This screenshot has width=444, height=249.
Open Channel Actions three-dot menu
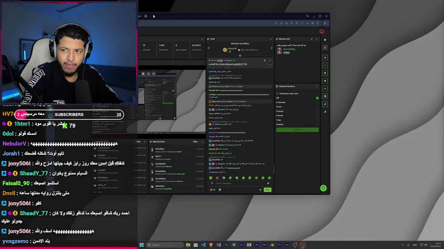coord(317,86)
